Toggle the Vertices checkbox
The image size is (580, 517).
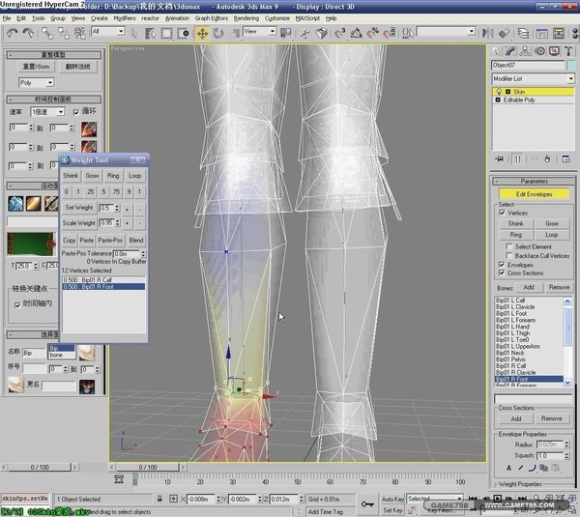point(502,213)
